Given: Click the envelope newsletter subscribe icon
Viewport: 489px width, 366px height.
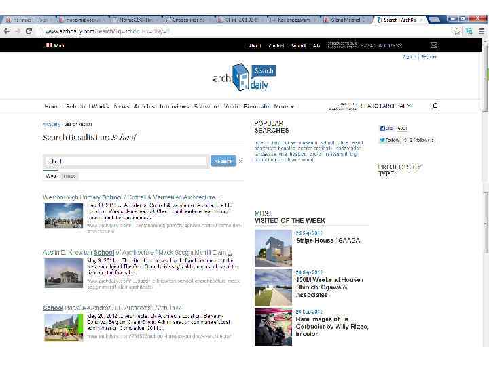Looking at the screenshot, I should pos(434,45).
